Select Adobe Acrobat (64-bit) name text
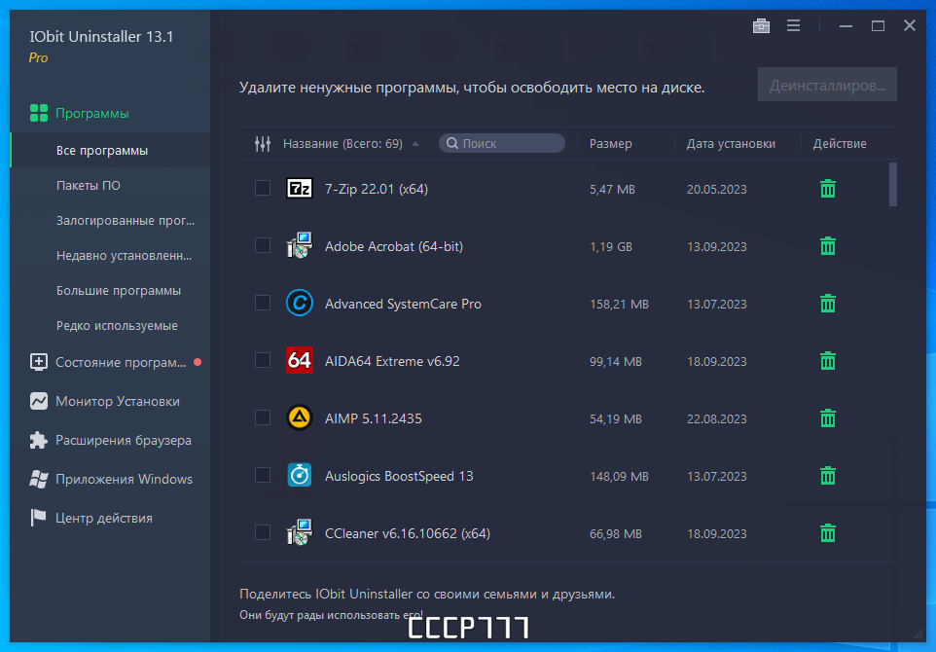 pyautogui.click(x=394, y=246)
